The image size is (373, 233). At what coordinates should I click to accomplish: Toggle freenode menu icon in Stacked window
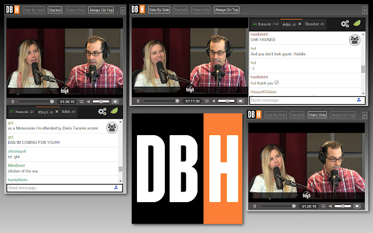(x=12, y=111)
